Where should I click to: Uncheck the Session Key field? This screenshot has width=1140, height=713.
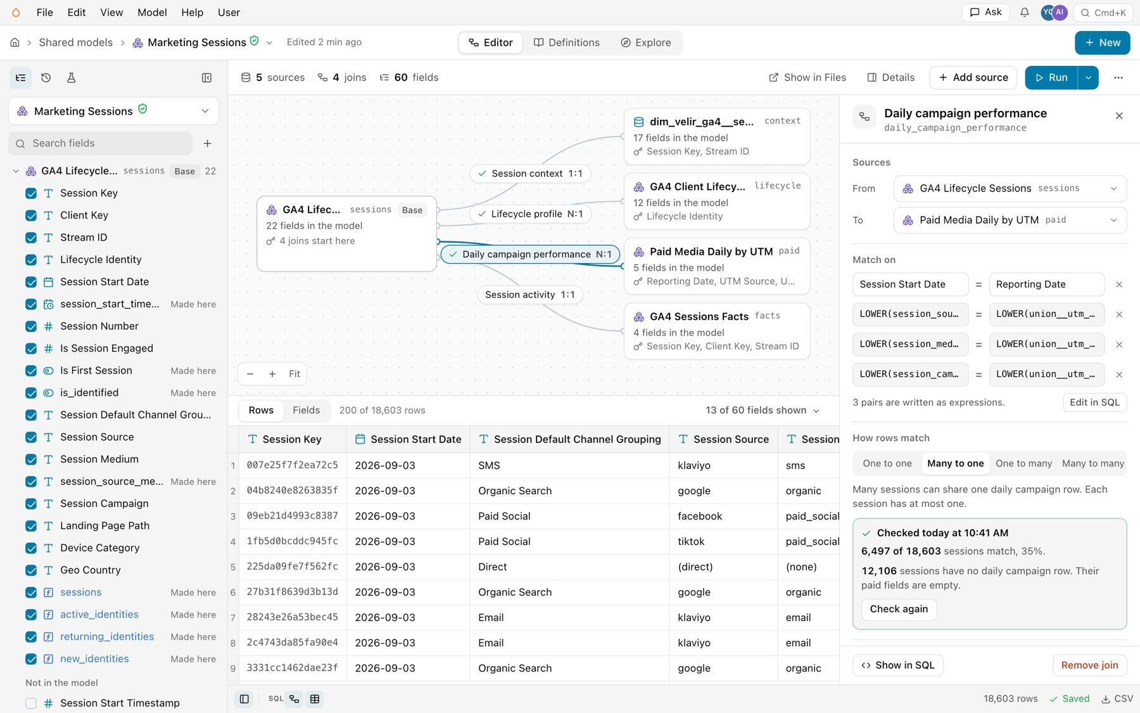(30, 193)
